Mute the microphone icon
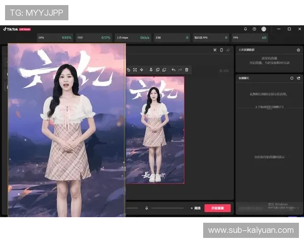The height and width of the screenshot is (243, 304). pyautogui.click(x=146, y=208)
